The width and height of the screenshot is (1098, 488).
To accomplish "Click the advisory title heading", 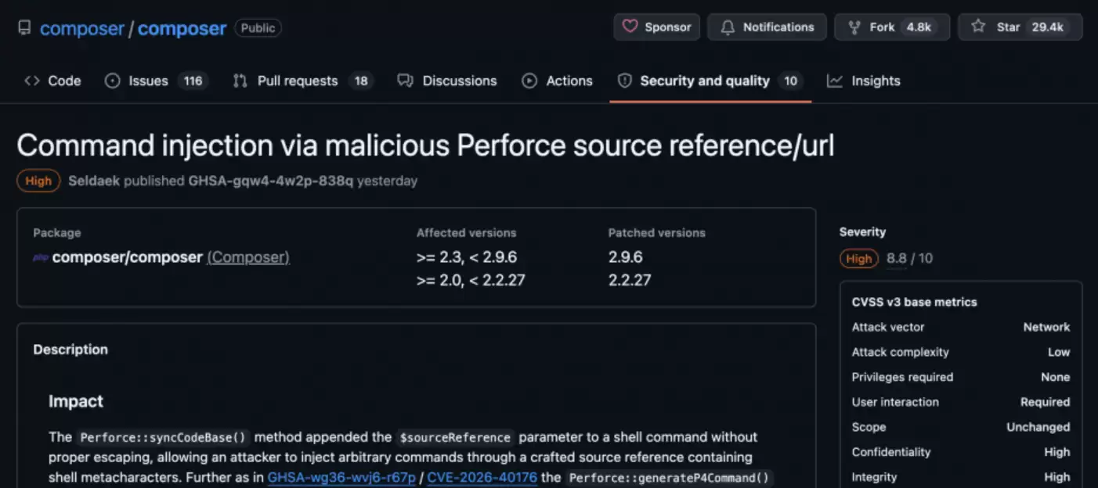I will point(425,145).
